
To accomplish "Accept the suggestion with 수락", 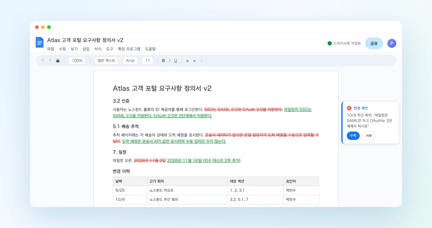I will click(353, 136).
